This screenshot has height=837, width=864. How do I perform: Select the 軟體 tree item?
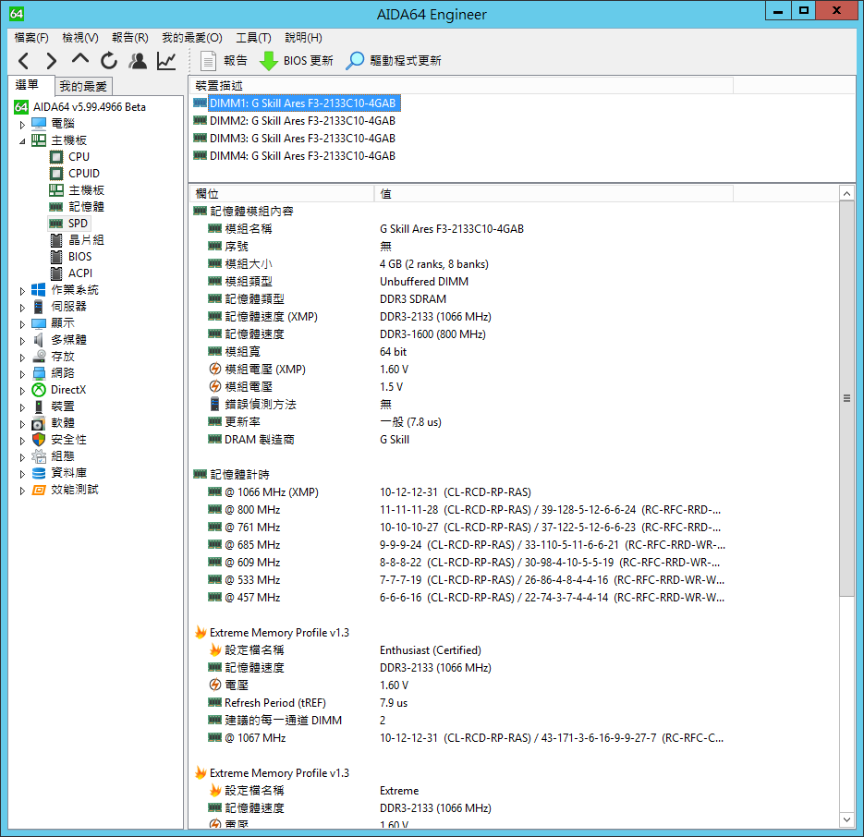tap(63, 422)
